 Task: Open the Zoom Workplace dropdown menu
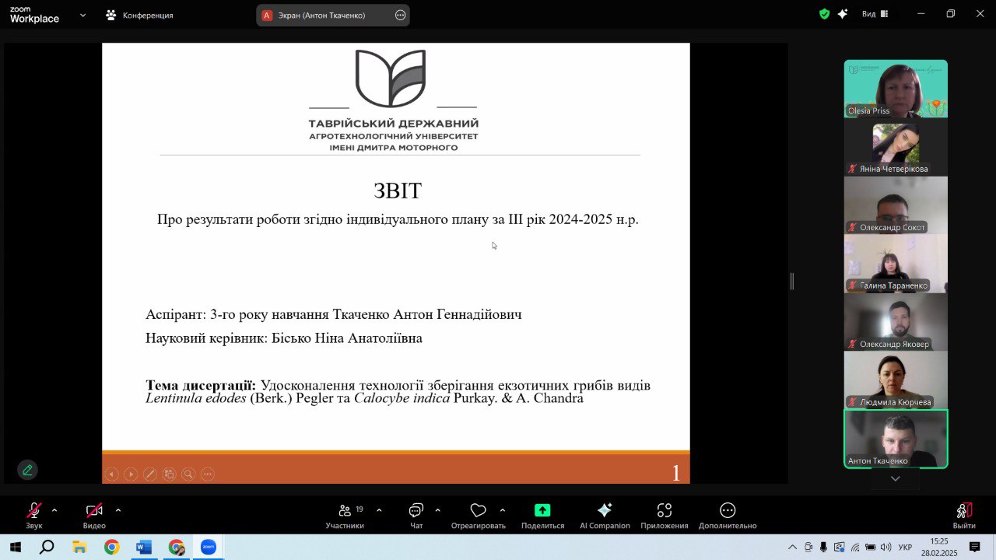point(82,15)
